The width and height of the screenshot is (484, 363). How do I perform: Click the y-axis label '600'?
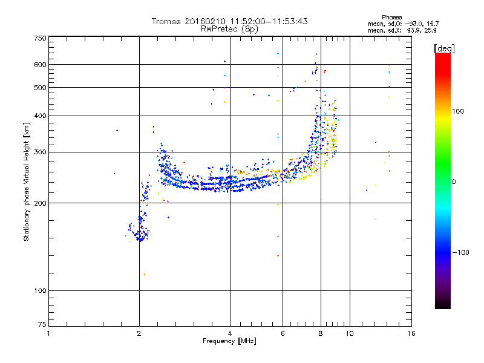(40, 65)
